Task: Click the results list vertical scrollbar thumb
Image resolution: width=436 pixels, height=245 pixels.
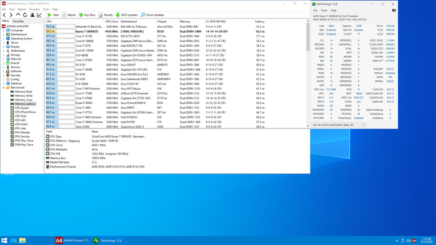Action: (x=308, y=37)
